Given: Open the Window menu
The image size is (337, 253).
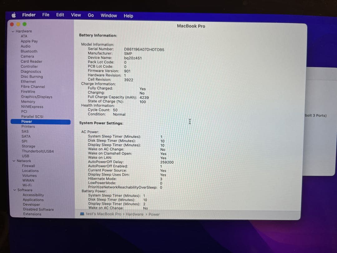Looking at the screenshot, I should tap(109, 15).
